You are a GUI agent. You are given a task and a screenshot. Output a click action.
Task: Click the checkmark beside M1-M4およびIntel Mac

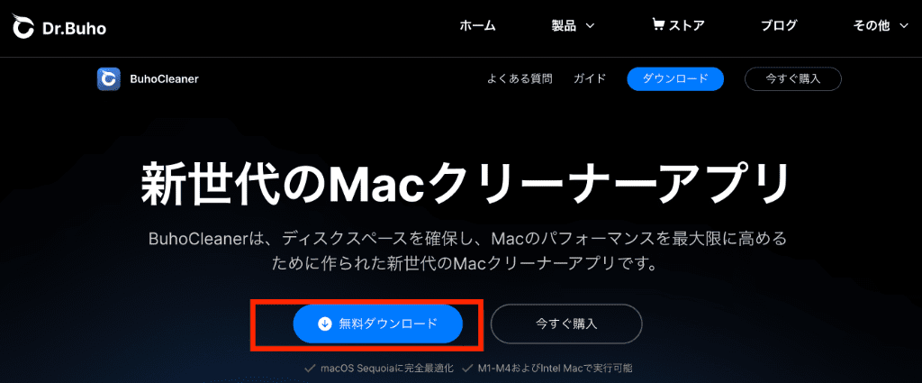[467, 369]
